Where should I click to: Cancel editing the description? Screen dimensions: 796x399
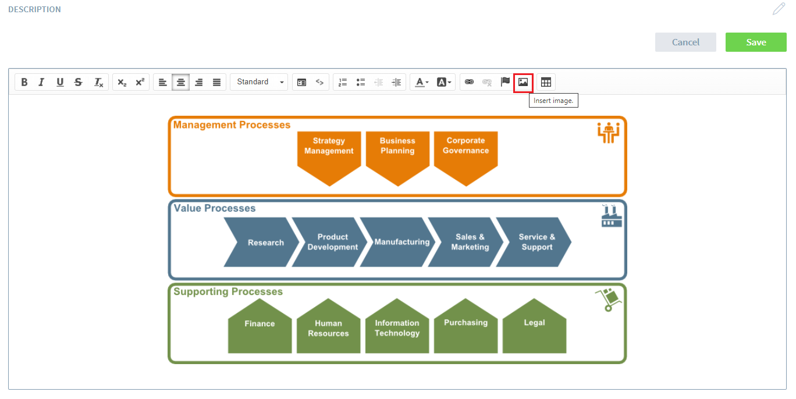point(685,42)
